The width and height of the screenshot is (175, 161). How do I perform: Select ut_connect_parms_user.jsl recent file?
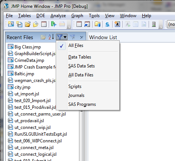coord(37,114)
